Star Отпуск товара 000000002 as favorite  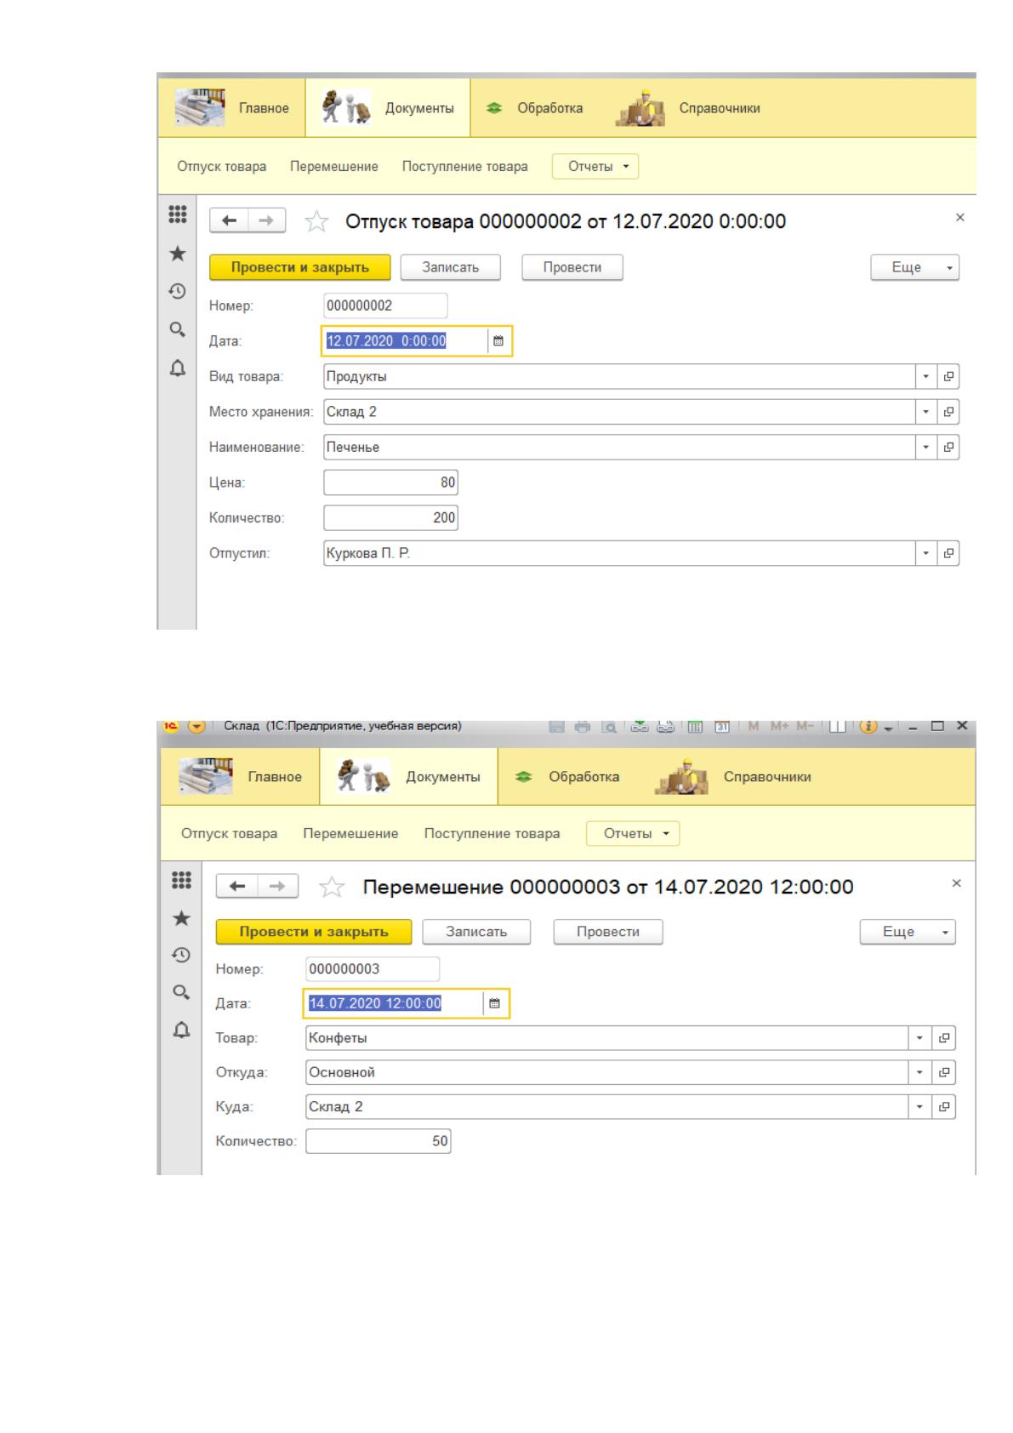[316, 222]
